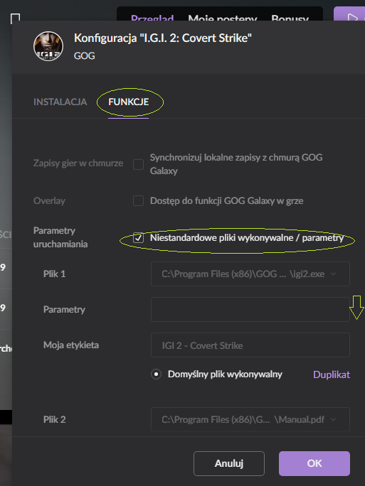Click the chevron on the Plik 1 field
Viewport: 365px width, 486px height.
pyautogui.click(x=334, y=274)
